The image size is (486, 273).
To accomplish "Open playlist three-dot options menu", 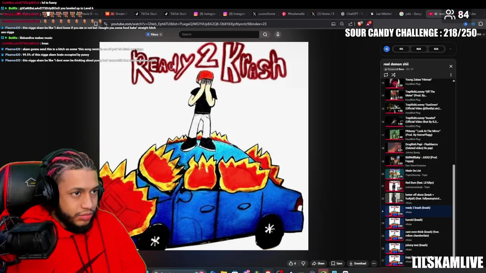I will point(451,75).
